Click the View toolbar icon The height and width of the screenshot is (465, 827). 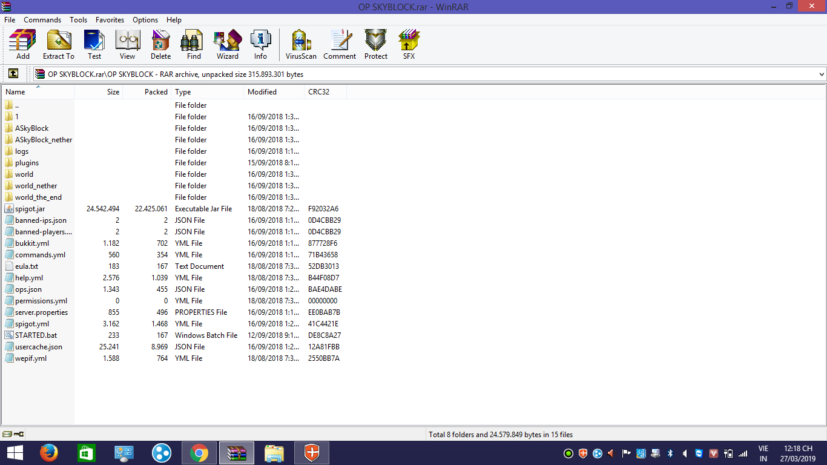(x=127, y=45)
